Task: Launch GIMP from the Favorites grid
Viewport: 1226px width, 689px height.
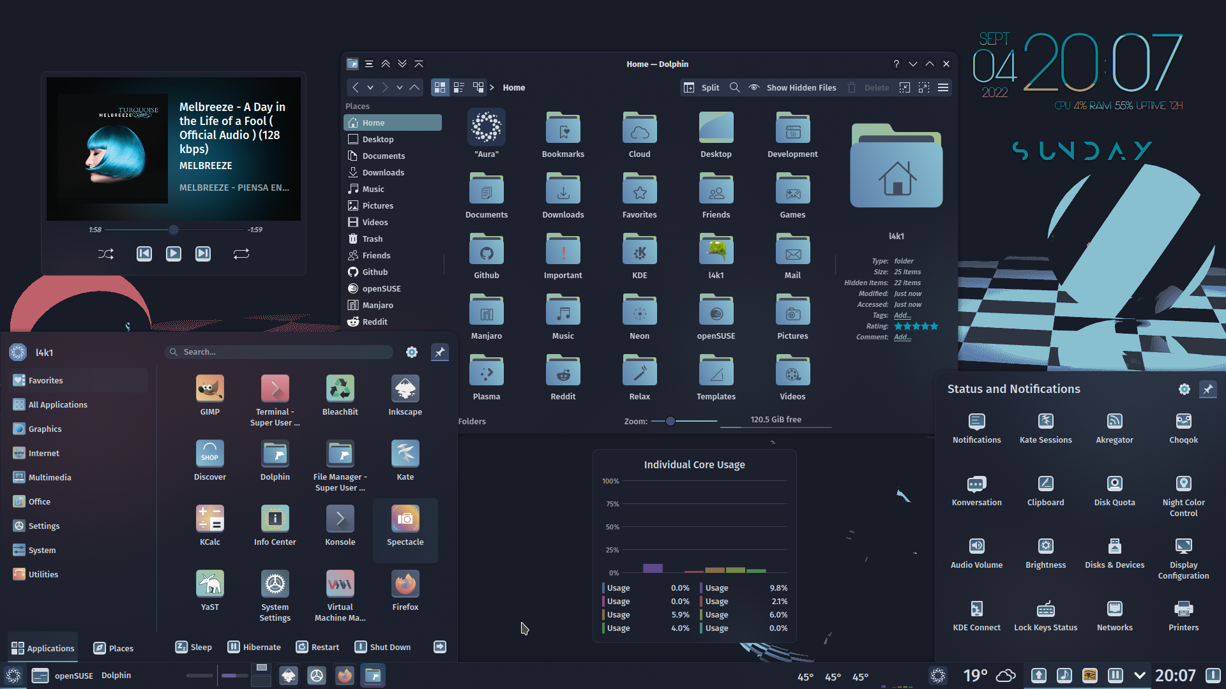Action: [x=209, y=396]
